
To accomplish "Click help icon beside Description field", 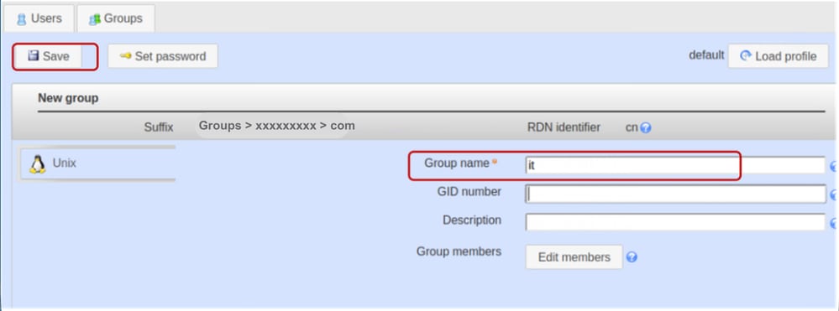I will [834, 223].
